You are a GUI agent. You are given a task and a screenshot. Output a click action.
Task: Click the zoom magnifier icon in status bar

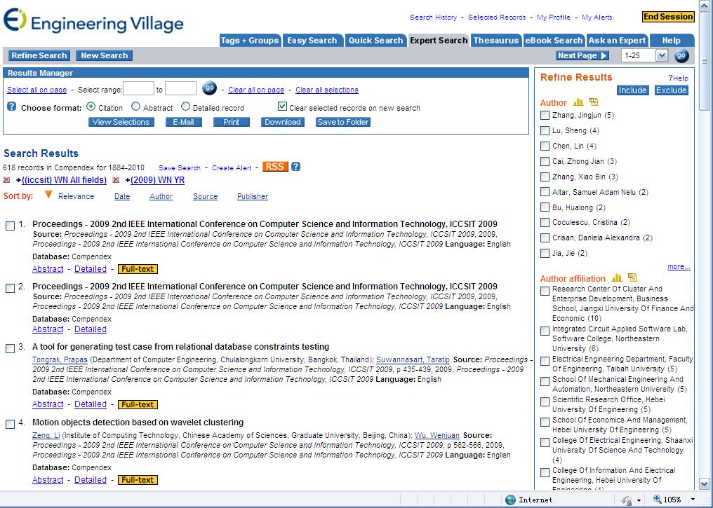[x=657, y=500]
